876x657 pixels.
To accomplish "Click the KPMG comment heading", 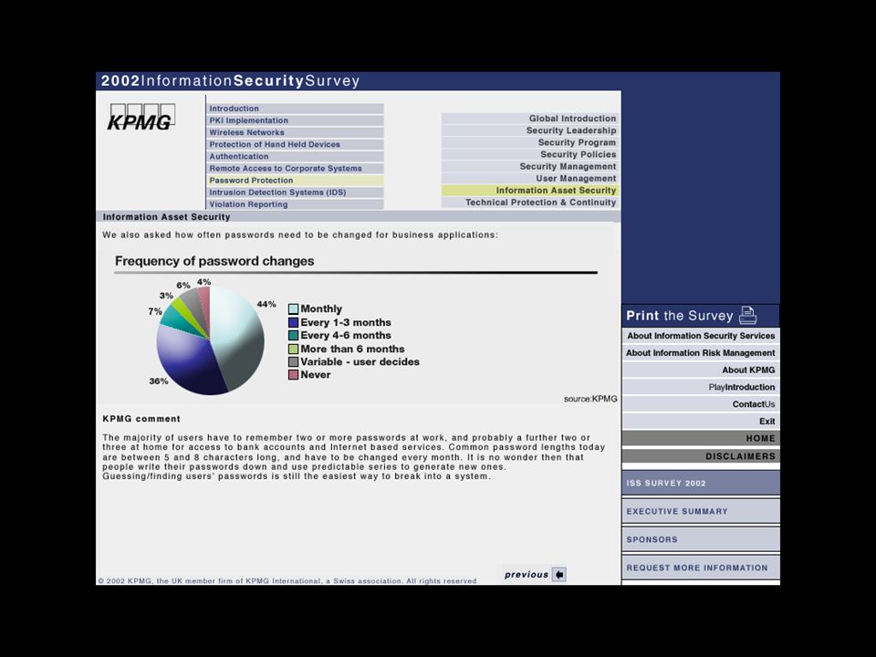I will click(x=141, y=419).
